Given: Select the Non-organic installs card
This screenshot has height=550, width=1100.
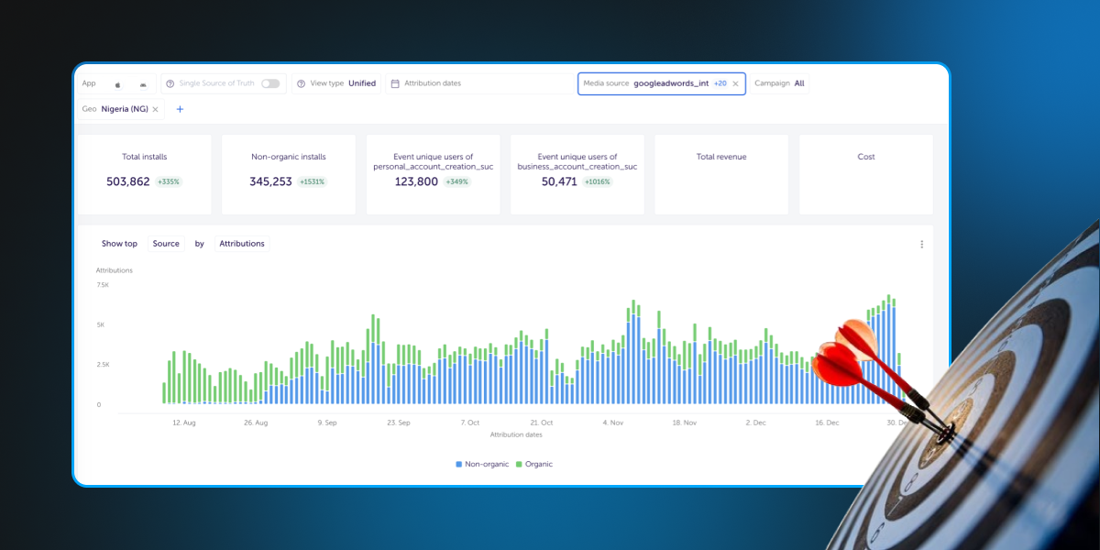Looking at the screenshot, I should pyautogui.click(x=288, y=175).
